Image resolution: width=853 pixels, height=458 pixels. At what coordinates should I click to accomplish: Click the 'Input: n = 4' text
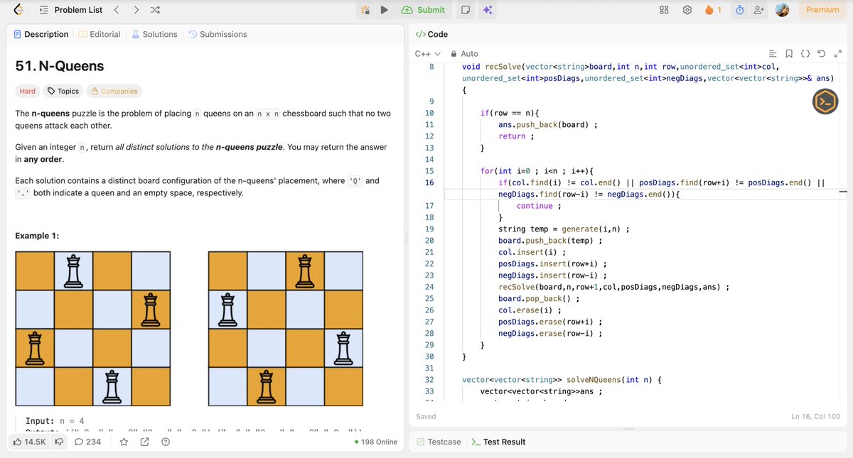55,421
